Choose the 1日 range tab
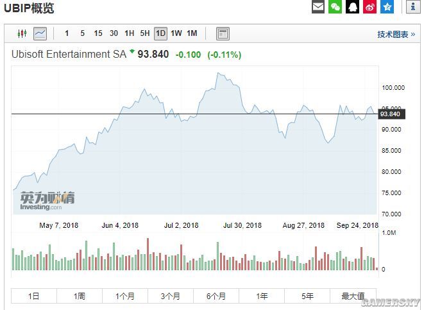This screenshot has width=424, height=310. [x=34, y=296]
